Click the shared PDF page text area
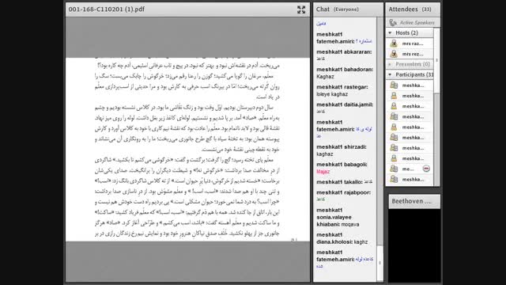The image size is (506, 285). click(187, 150)
